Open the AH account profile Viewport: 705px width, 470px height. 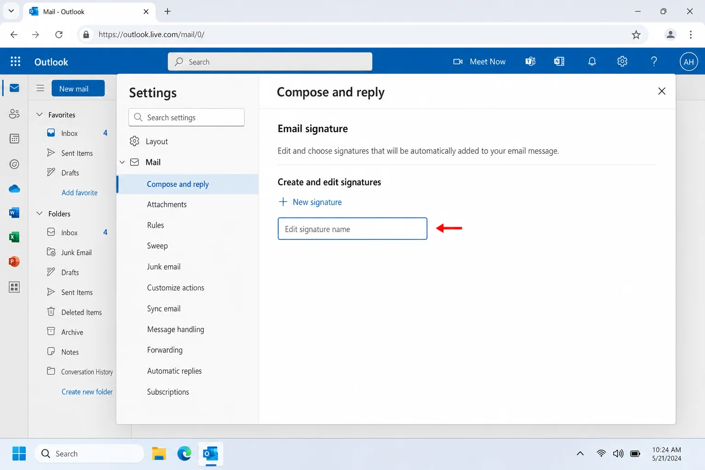click(688, 62)
